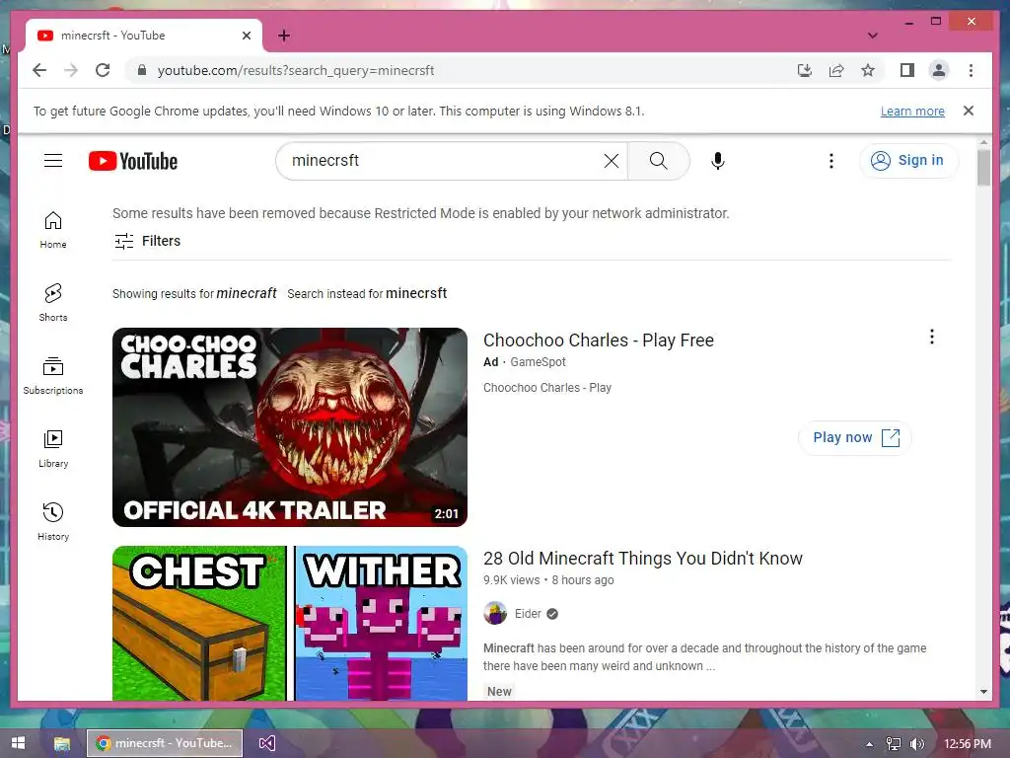This screenshot has height=758, width=1010.
Task: Open File Explorer from the taskbar
Action: coord(62,743)
